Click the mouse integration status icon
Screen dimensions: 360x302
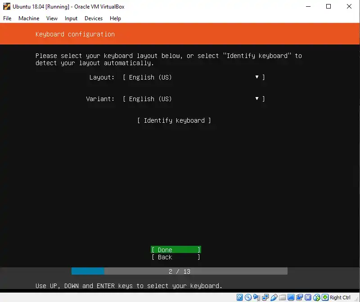pos(317,298)
